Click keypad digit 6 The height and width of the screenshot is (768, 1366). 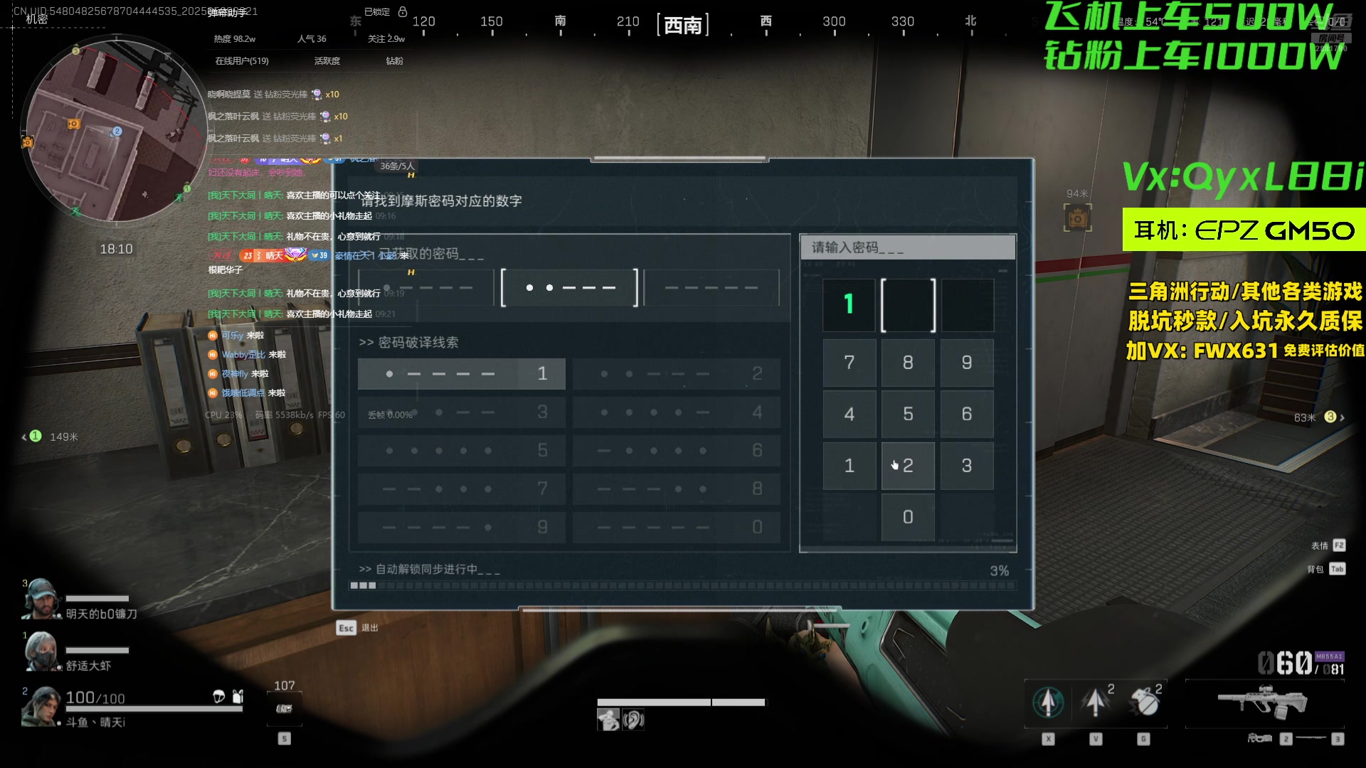pyautogui.click(x=967, y=414)
